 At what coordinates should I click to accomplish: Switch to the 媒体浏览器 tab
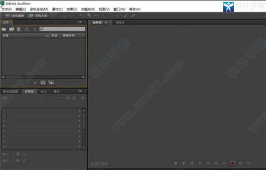pos(10,91)
